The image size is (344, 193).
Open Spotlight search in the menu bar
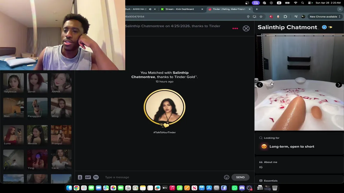(x=303, y=3)
